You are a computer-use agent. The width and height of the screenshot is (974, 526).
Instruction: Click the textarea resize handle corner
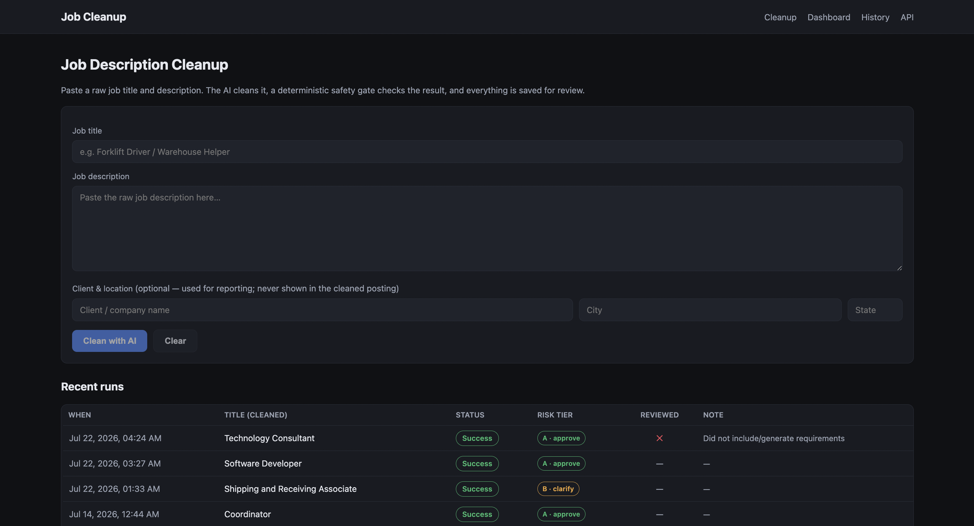pyautogui.click(x=899, y=268)
